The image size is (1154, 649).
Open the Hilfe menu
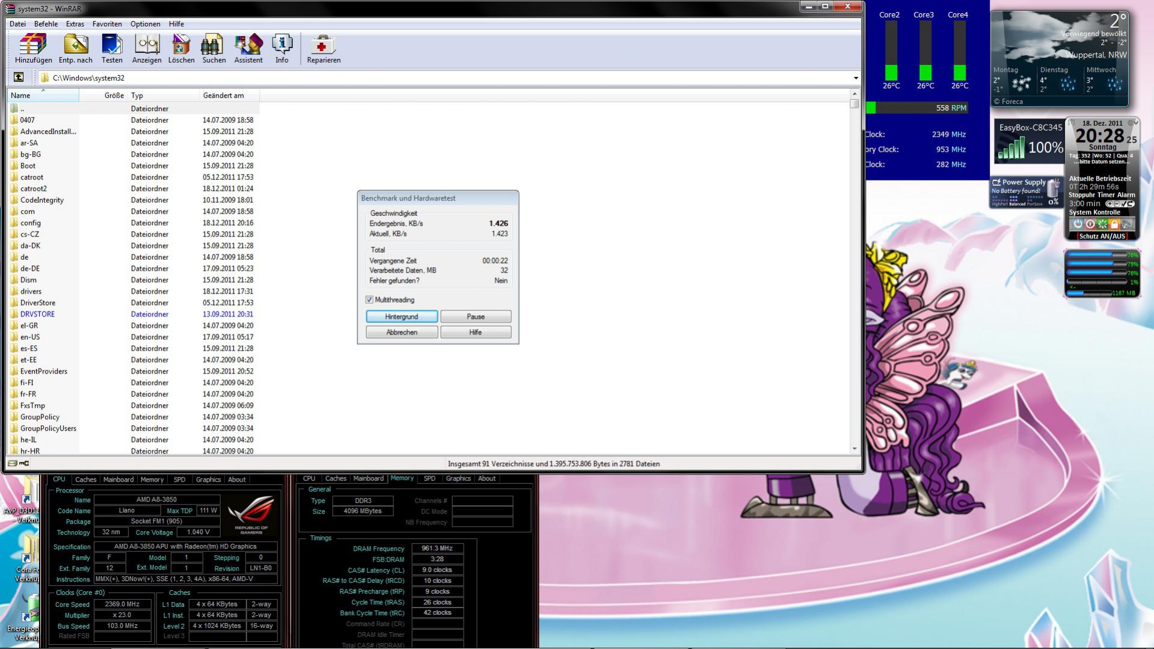[x=176, y=24]
